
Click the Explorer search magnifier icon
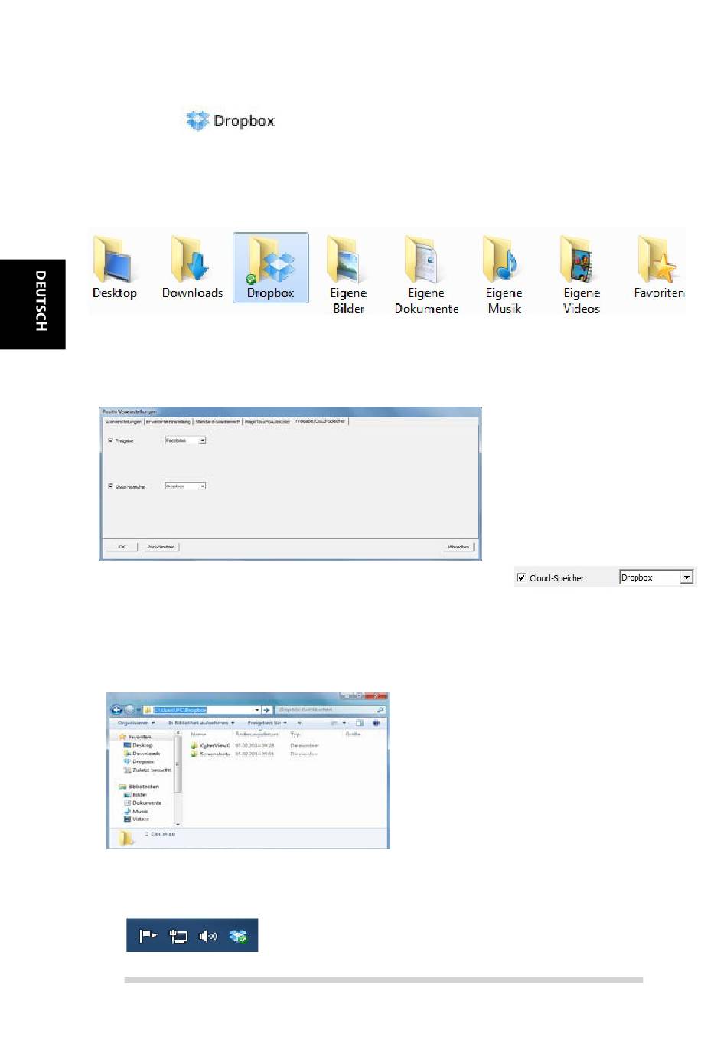(x=381, y=710)
